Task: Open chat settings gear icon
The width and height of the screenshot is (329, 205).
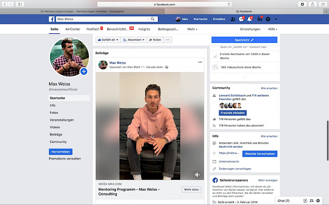Action: coord(318,200)
